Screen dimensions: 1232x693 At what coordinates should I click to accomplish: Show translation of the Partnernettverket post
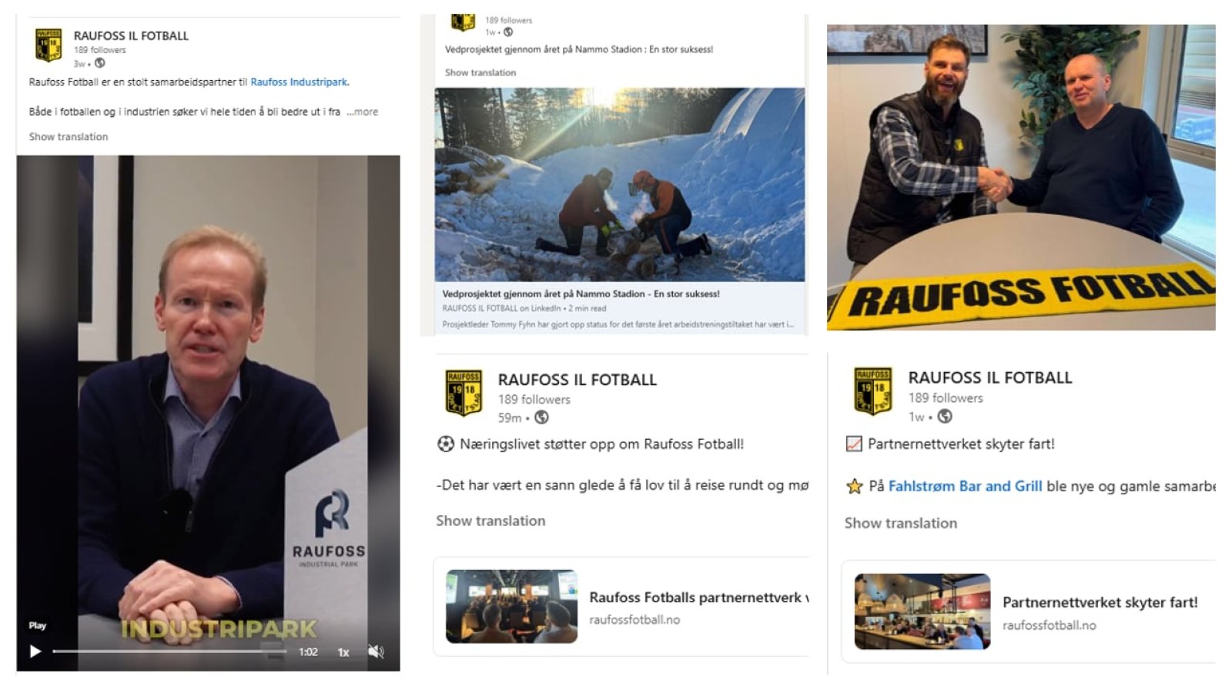click(x=901, y=523)
